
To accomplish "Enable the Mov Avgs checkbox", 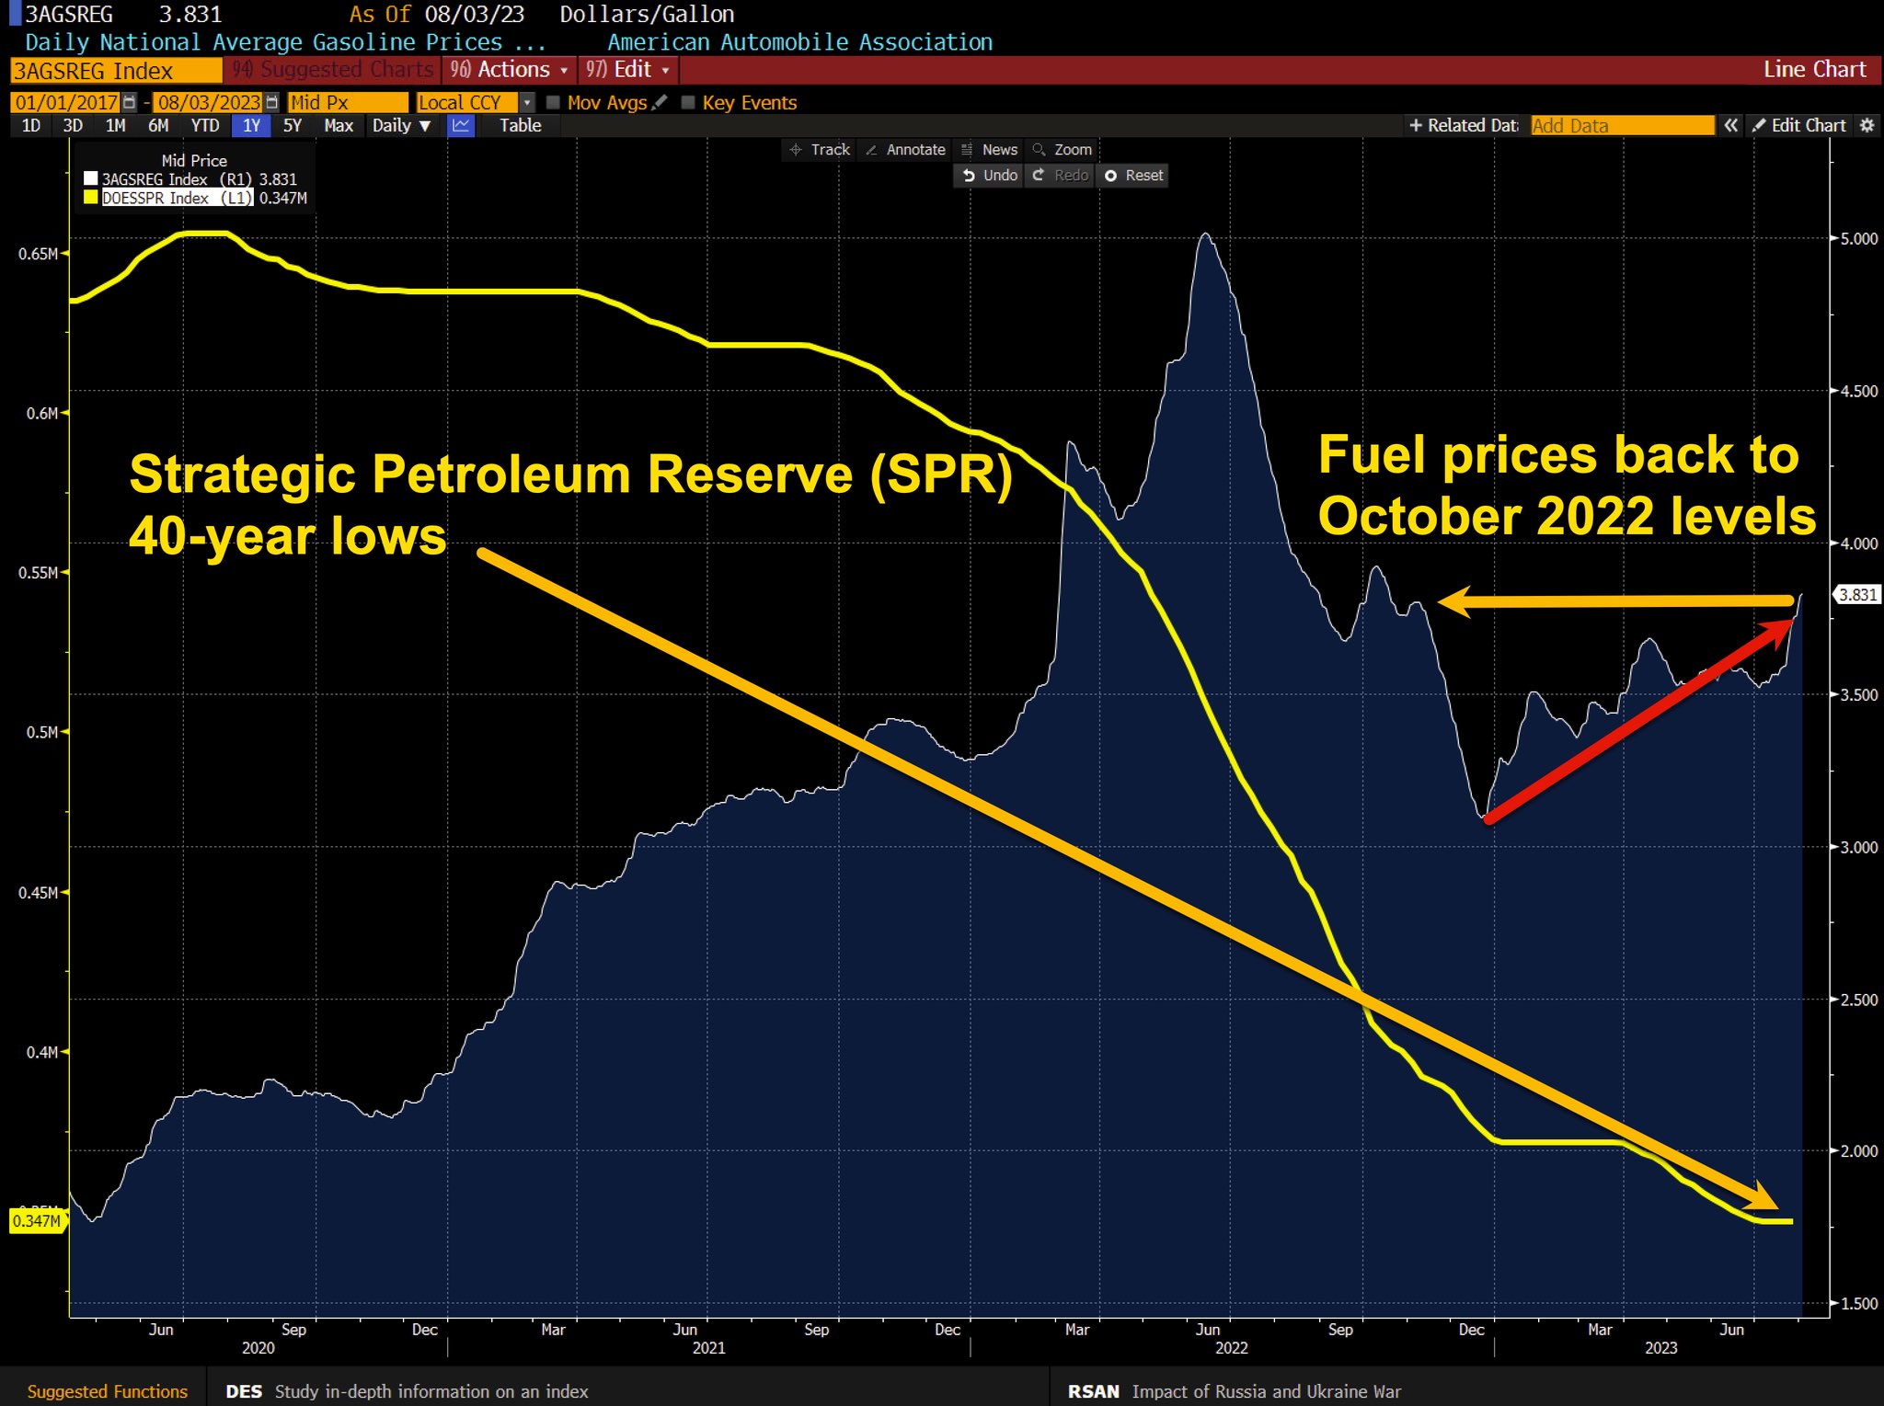I will coord(553,103).
